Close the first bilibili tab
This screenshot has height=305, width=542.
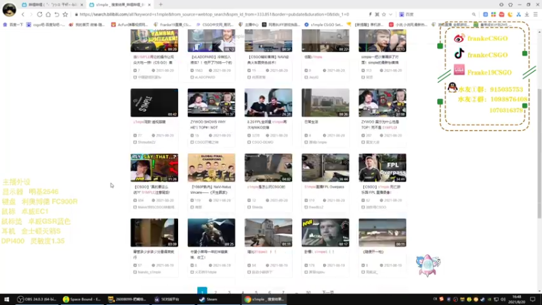82,5
